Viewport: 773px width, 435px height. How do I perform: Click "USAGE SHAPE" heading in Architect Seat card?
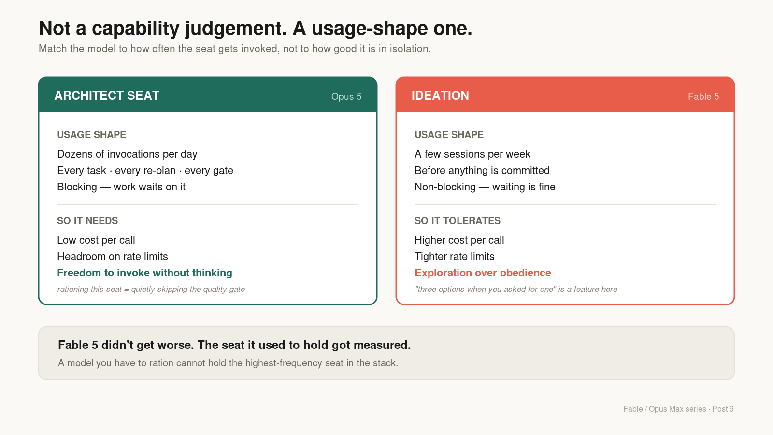pyautogui.click(x=91, y=135)
